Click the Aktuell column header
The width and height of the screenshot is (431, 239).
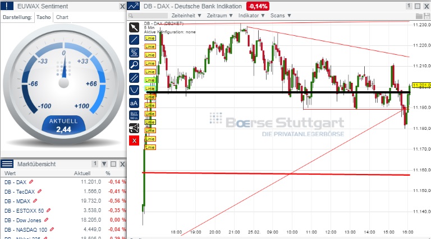point(82,173)
